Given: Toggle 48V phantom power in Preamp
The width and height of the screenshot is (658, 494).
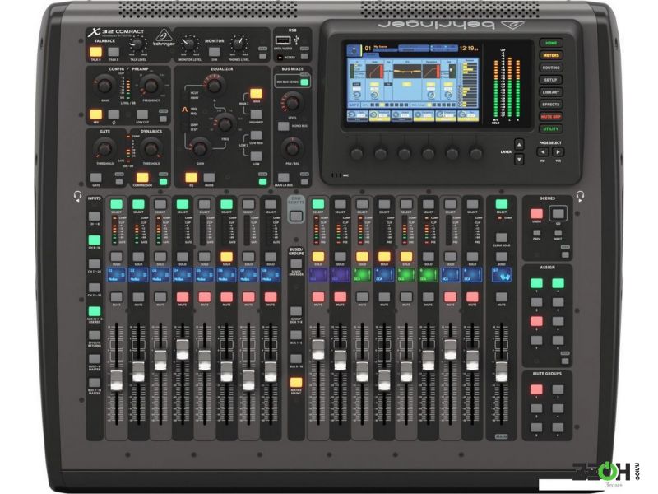Looking at the screenshot, I should tap(95, 114).
